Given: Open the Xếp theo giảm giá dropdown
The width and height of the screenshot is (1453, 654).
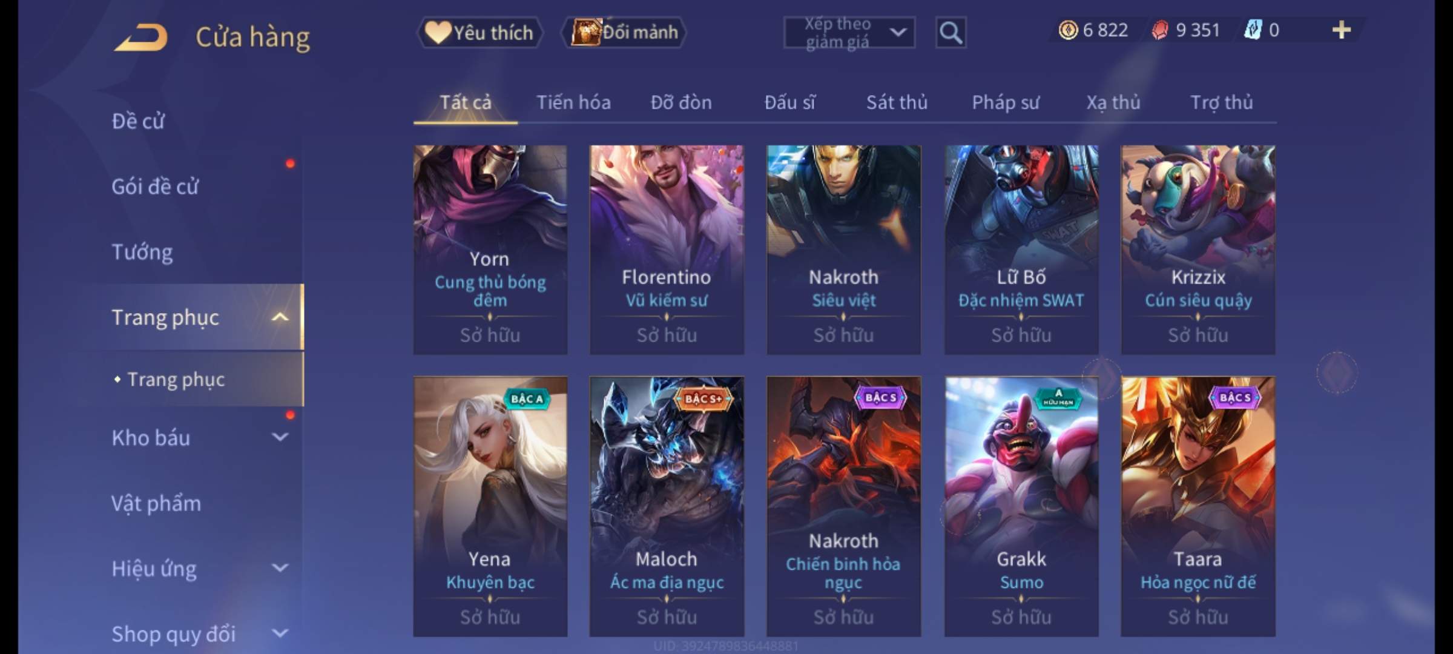Looking at the screenshot, I should pos(849,33).
